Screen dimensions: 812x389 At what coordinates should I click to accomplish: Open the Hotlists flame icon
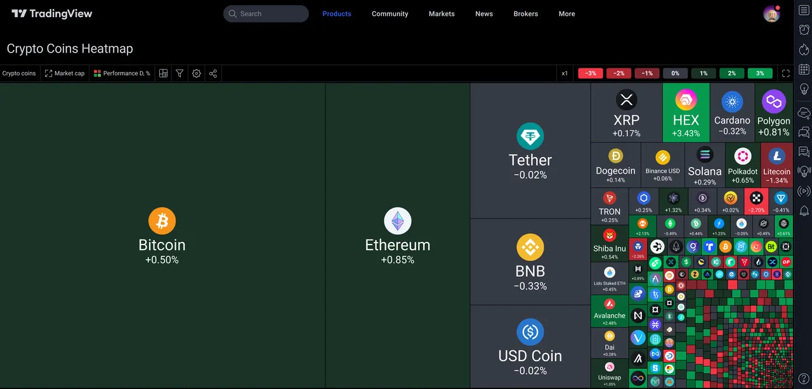click(804, 49)
